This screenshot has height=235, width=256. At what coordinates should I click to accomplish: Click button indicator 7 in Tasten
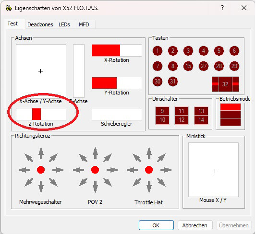158,66
